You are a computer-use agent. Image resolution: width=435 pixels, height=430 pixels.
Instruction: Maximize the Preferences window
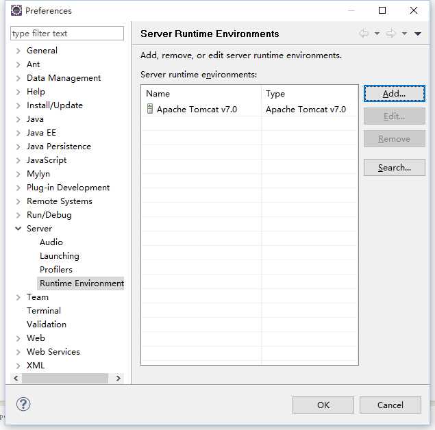click(382, 10)
